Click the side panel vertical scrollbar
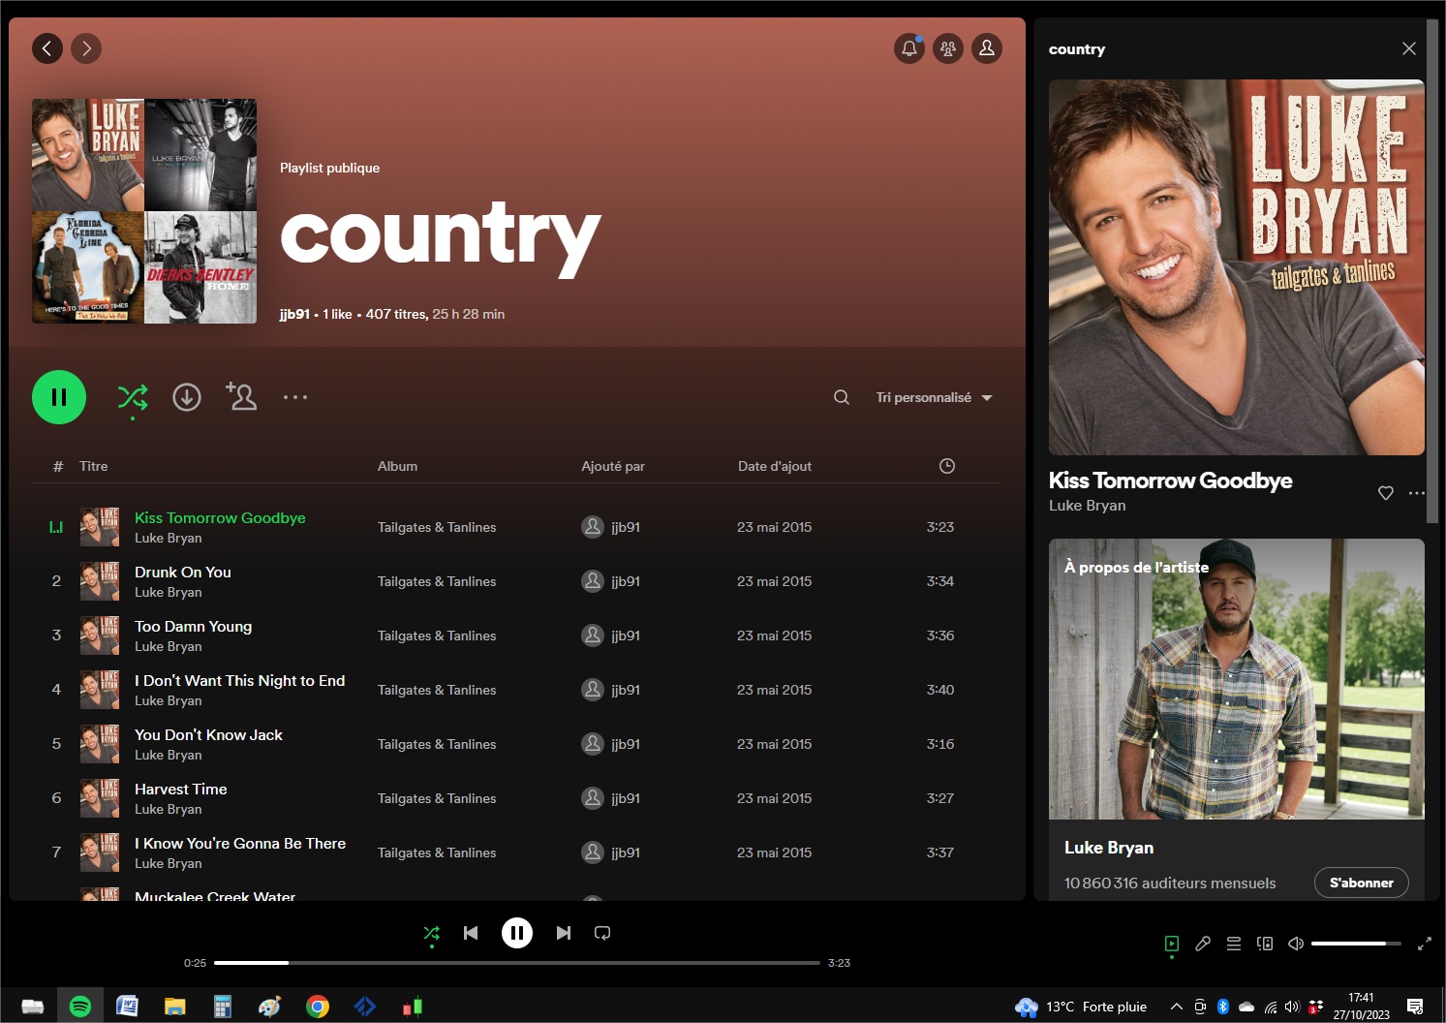This screenshot has height=1023, width=1446. click(1432, 271)
